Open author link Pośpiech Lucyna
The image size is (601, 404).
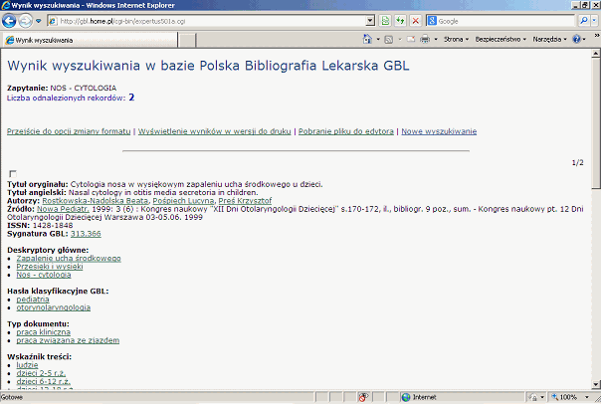[183, 200]
